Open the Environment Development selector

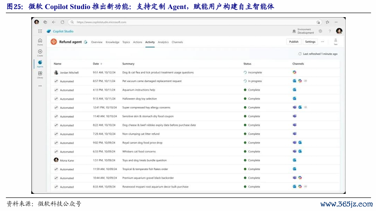coord(304,31)
